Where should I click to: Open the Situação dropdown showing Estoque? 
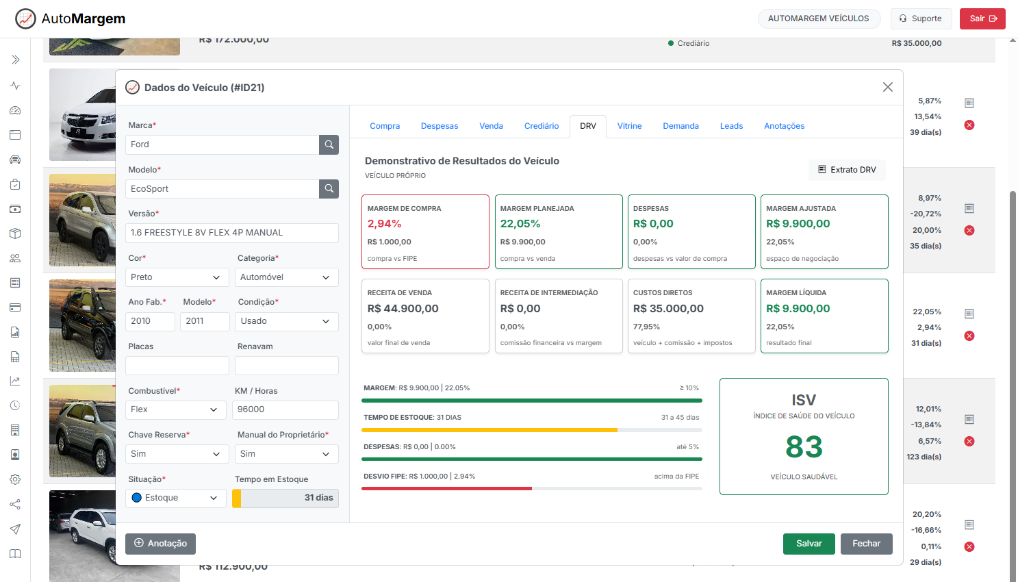176,498
